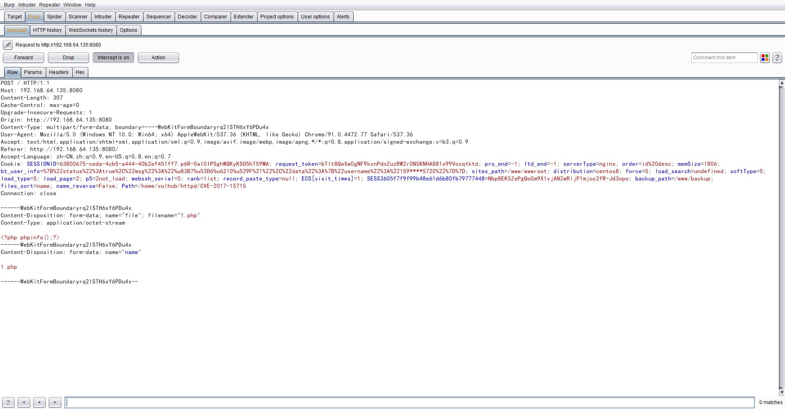Click the filename "1.php" value
The image size is (785, 409).
click(x=188, y=215)
